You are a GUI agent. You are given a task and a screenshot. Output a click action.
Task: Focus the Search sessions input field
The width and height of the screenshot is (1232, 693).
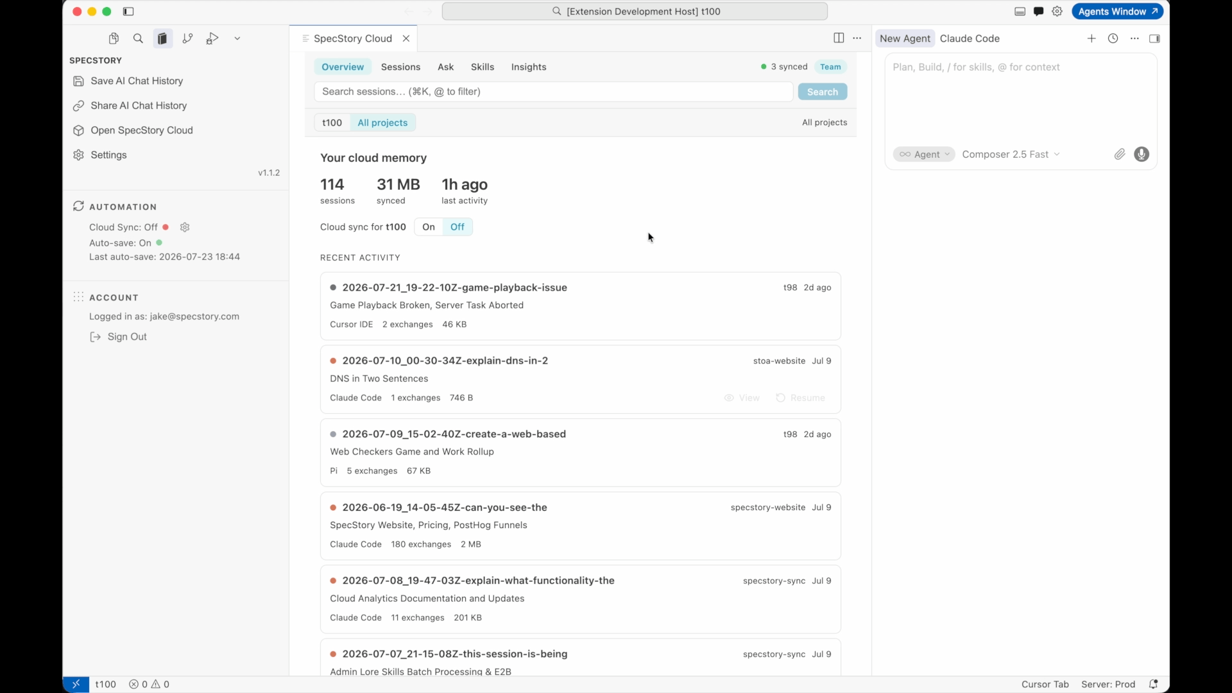tap(554, 92)
